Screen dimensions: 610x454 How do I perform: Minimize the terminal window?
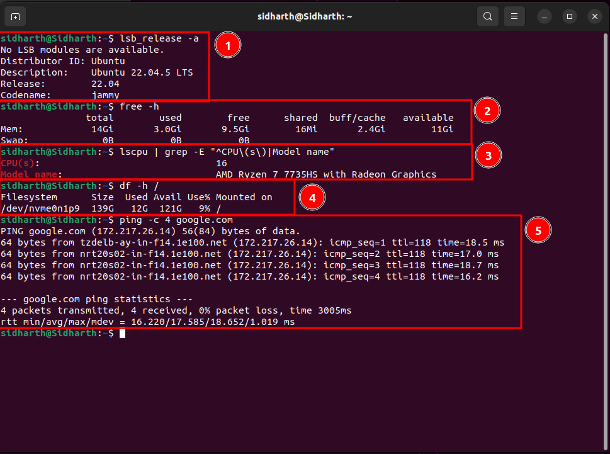[544, 16]
